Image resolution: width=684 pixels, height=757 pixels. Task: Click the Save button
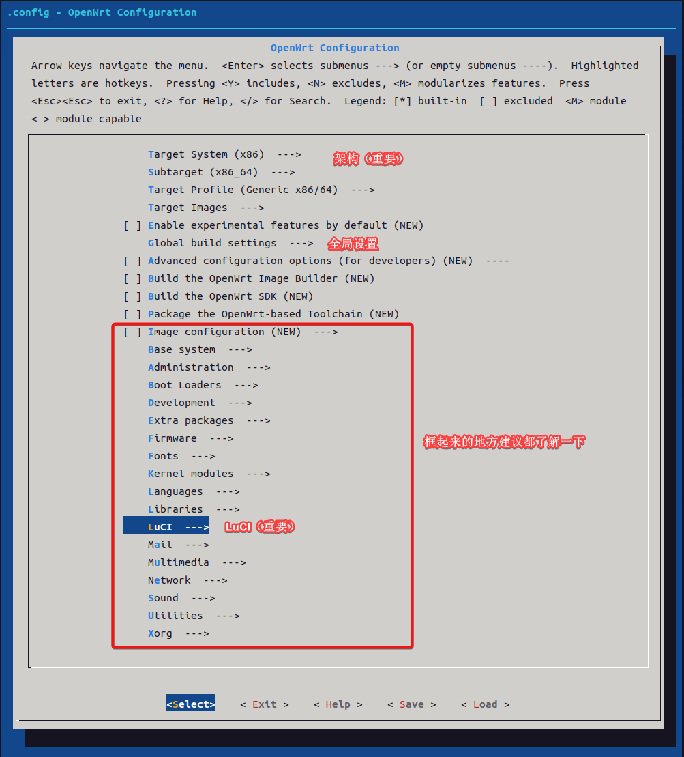click(x=412, y=705)
